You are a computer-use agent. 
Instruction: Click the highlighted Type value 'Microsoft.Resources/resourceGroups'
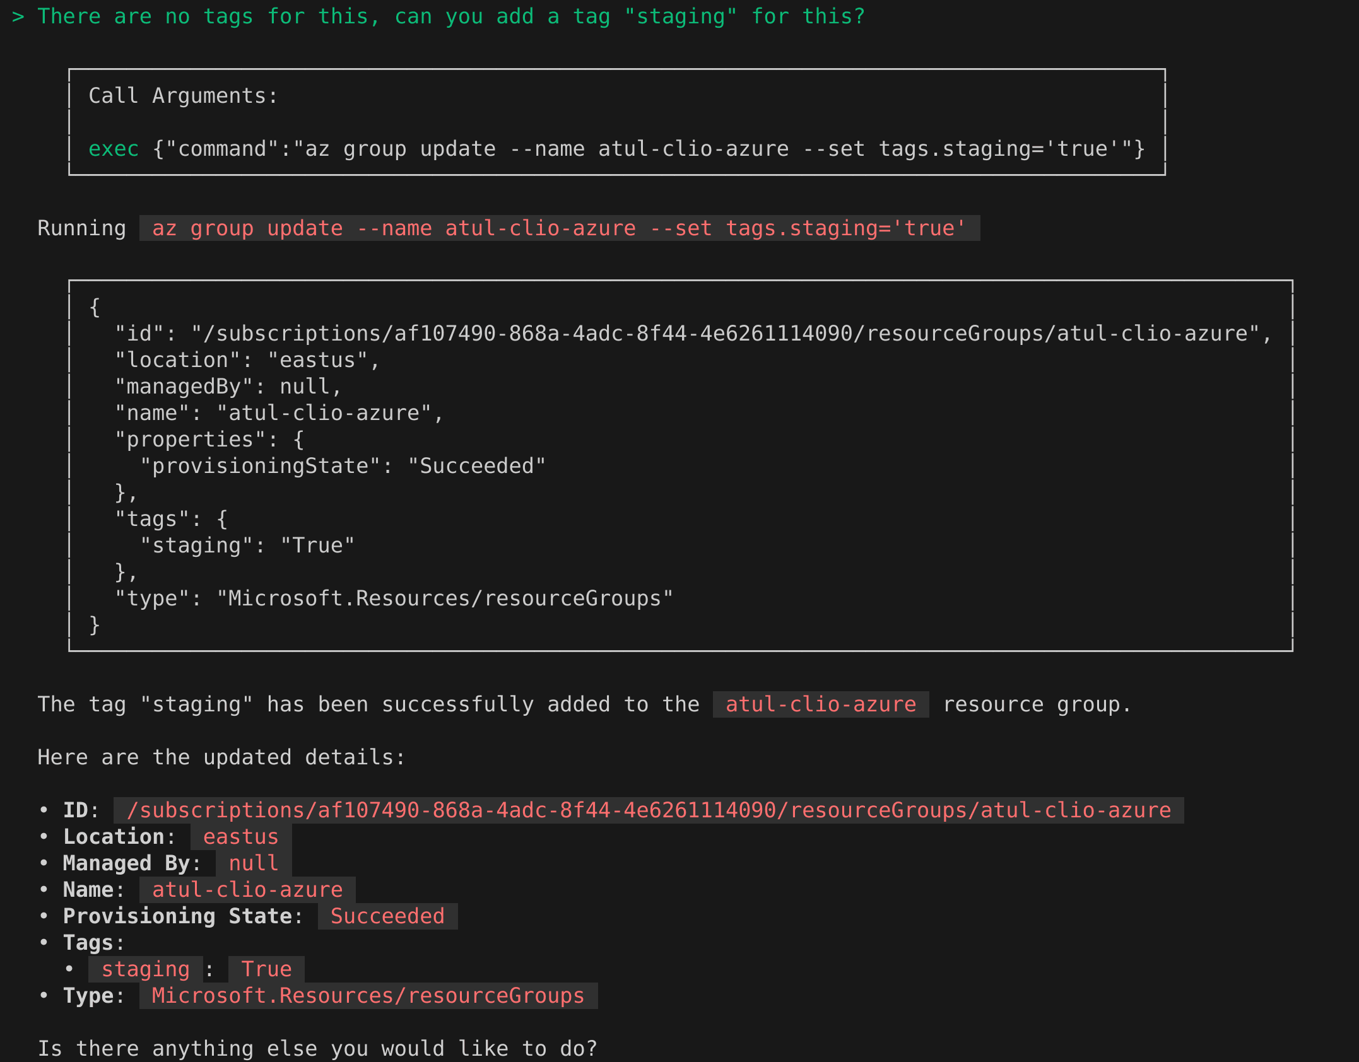pos(368,996)
